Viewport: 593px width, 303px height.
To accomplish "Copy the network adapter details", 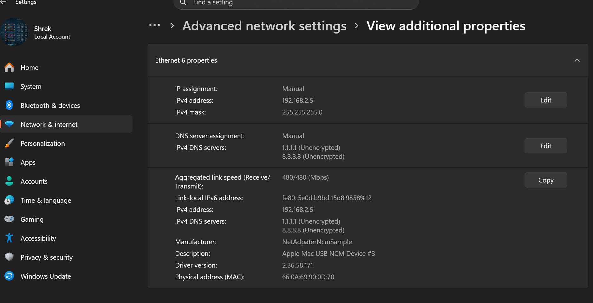I will [545, 180].
